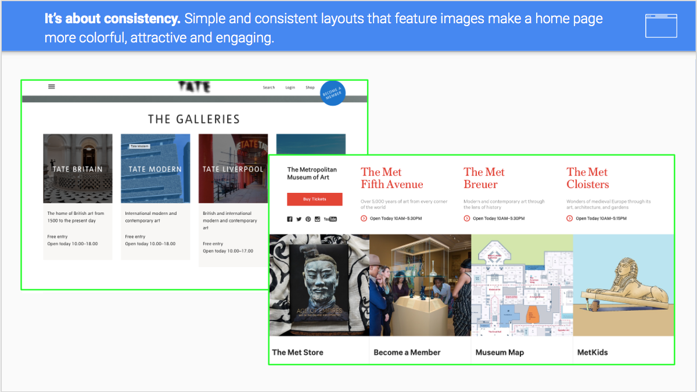
Task: Select the Tate Liverpool gallery image
Action: pyautogui.click(x=233, y=168)
